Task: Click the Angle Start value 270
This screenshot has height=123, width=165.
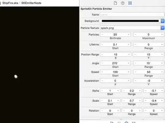Action: click(115, 63)
